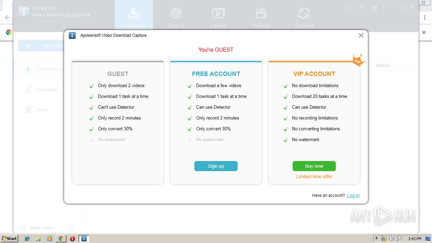The width and height of the screenshot is (432, 243).
Task: Click the Paste URL button
Action: (41, 46)
